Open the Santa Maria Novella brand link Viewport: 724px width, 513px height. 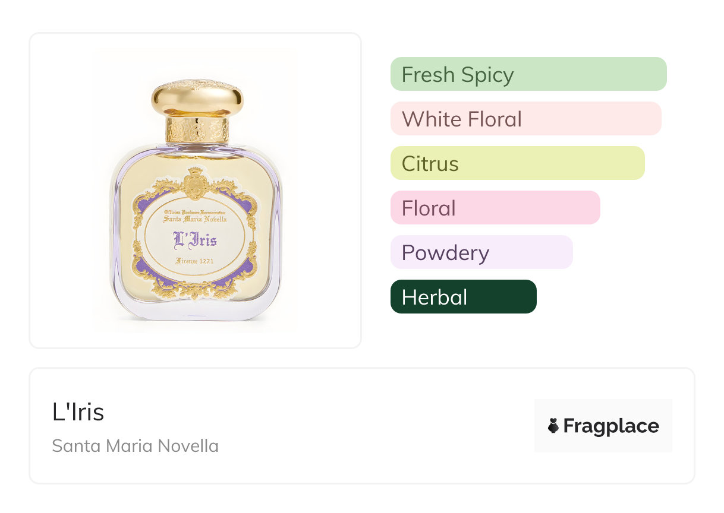(x=135, y=446)
